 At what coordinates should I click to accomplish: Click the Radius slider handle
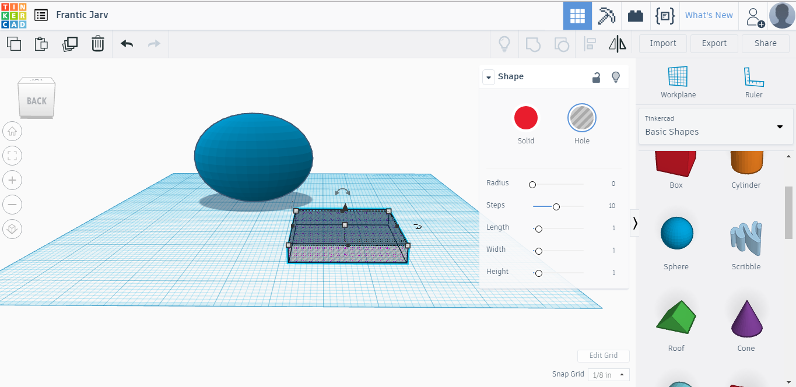[532, 185]
